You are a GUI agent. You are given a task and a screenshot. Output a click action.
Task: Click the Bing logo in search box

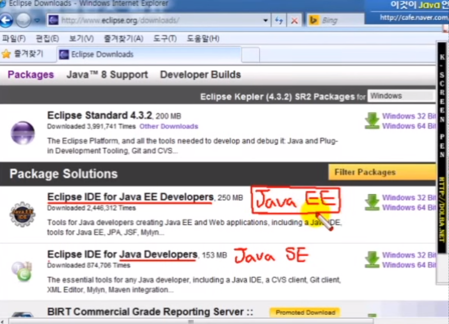pos(314,20)
